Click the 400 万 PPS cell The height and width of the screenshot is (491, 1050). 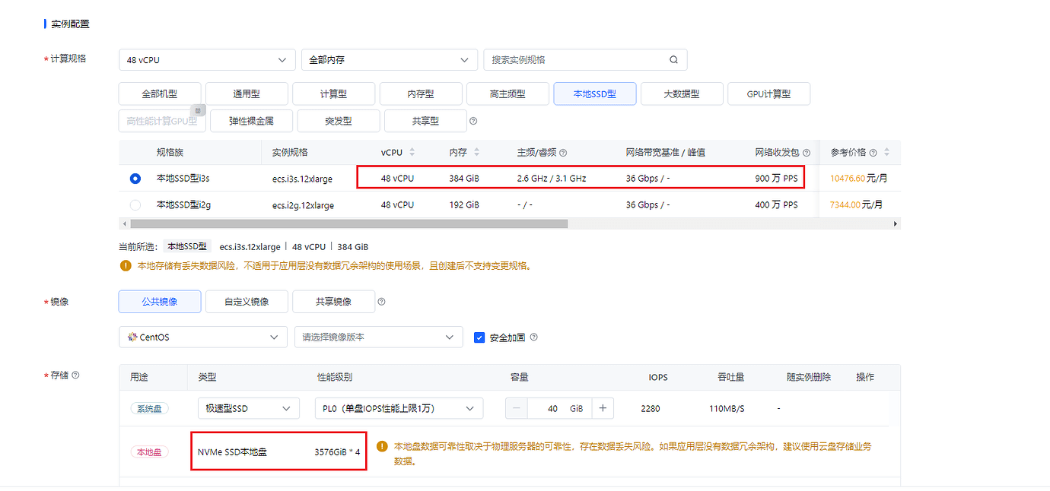click(777, 204)
